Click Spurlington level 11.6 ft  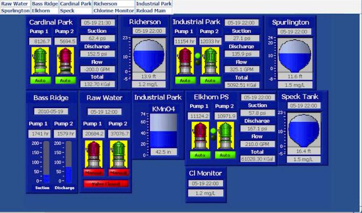point(295,76)
